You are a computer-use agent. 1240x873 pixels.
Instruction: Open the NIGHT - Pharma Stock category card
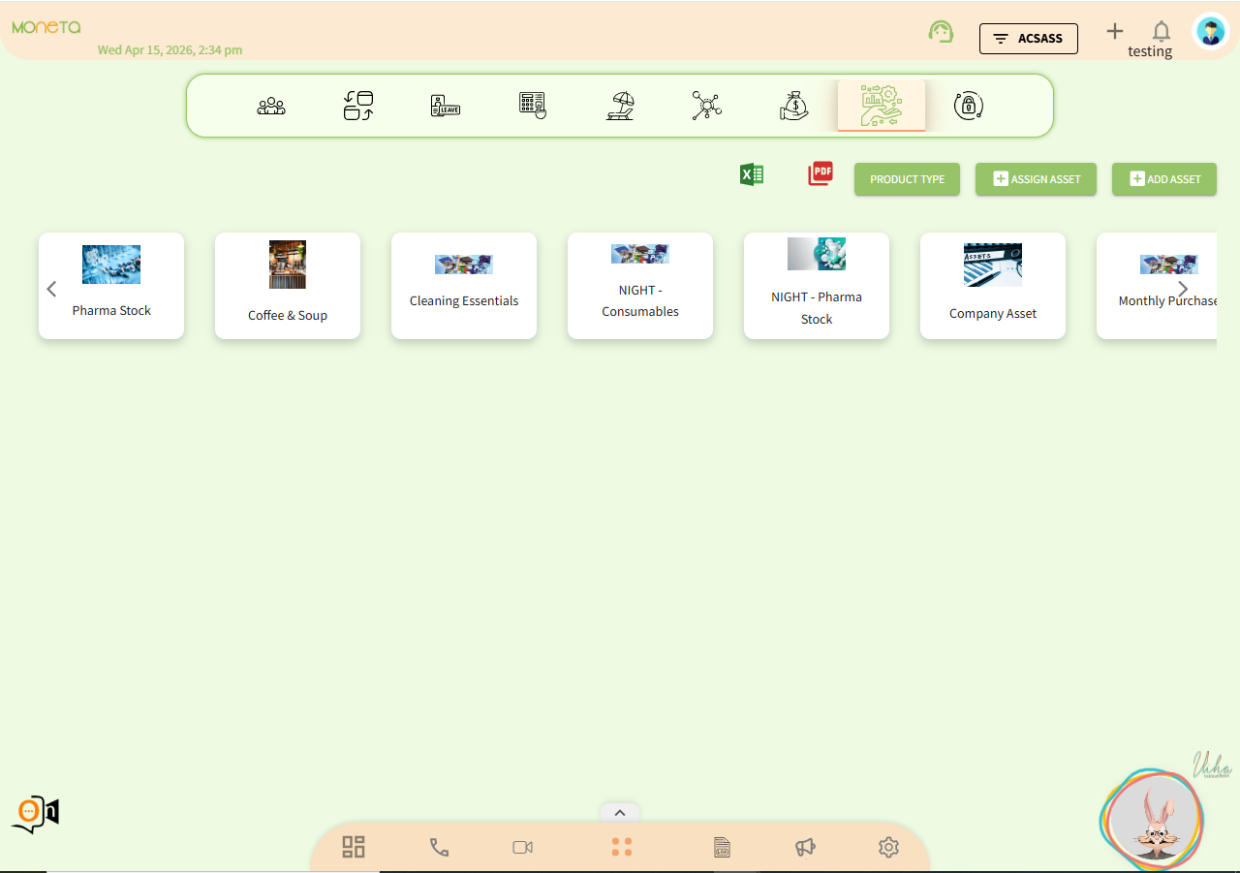pos(817,286)
